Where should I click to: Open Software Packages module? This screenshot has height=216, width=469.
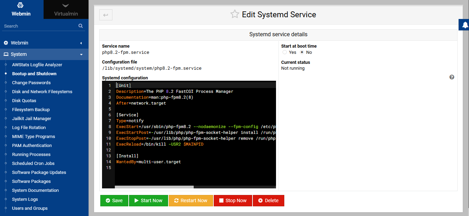31,181
